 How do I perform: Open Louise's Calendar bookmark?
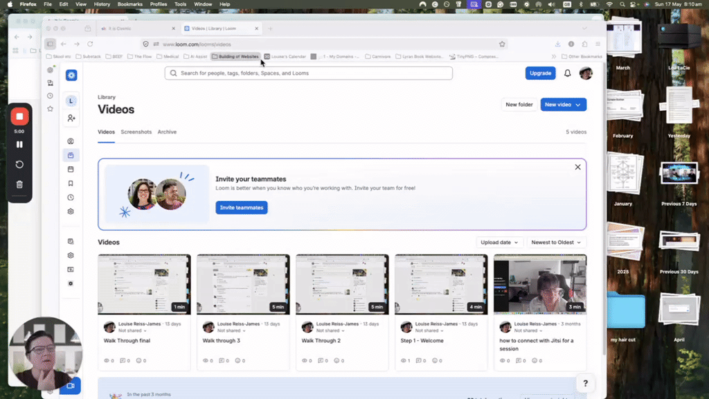click(285, 57)
